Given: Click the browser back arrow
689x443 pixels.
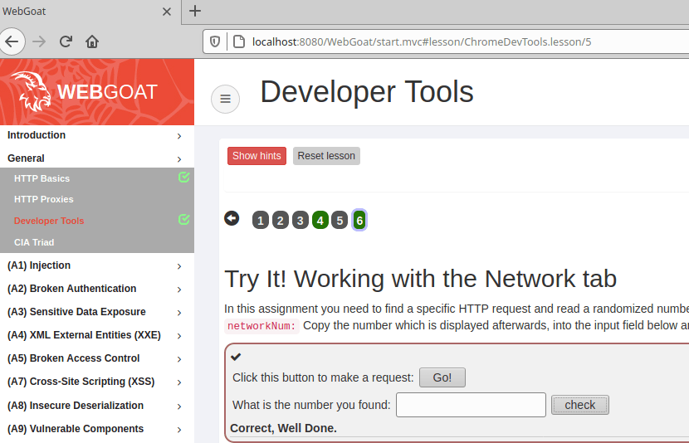Looking at the screenshot, I should (12, 41).
